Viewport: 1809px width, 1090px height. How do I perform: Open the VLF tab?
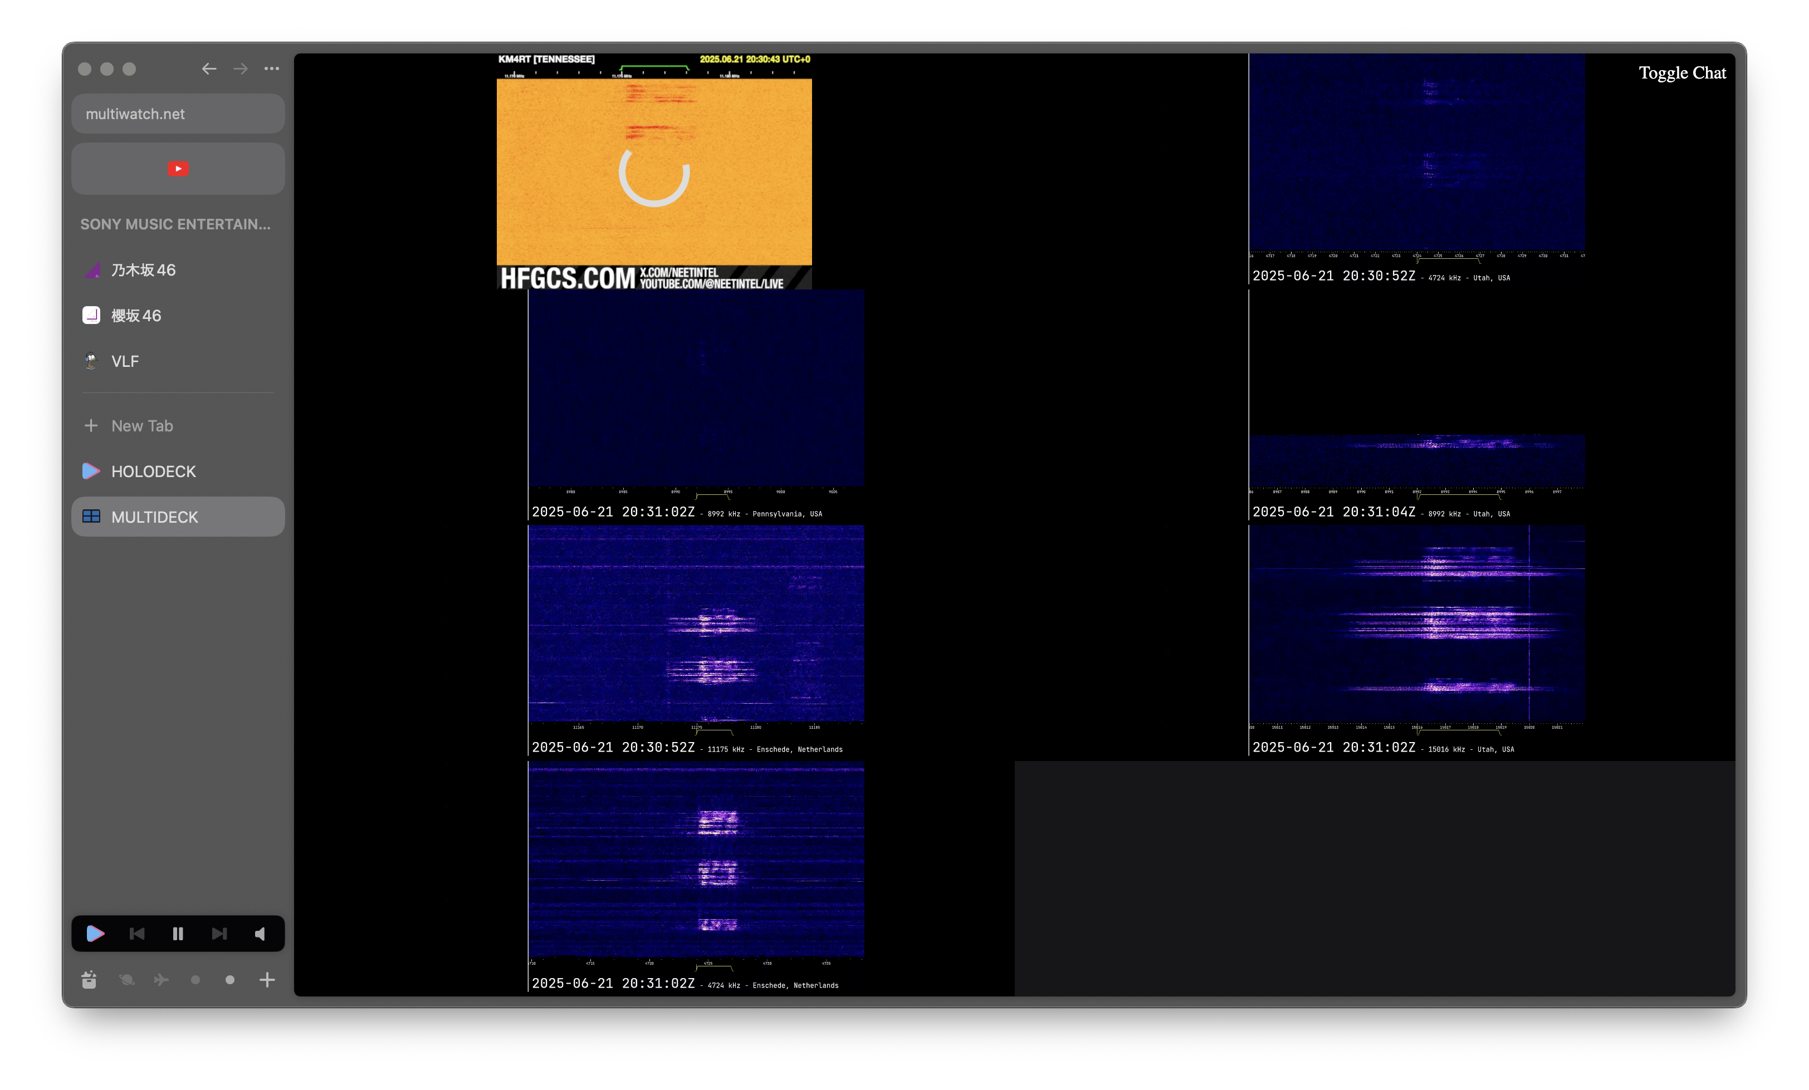tap(178, 361)
